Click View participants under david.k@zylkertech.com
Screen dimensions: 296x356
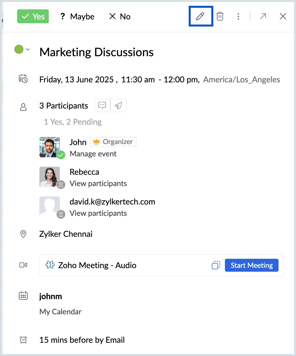click(x=98, y=213)
